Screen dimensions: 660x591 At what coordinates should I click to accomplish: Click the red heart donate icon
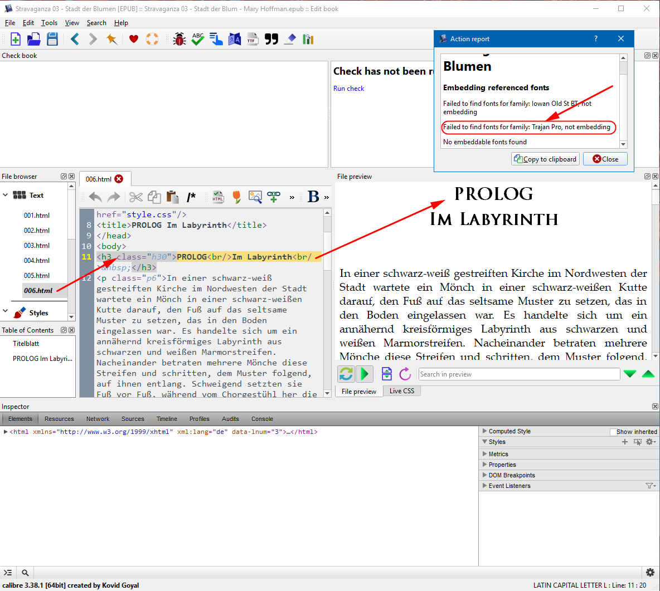pyautogui.click(x=133, y=39)
